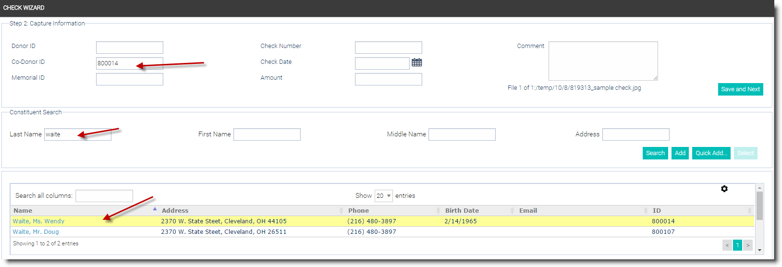The height and width of the screenshot is (267, 782).
Task: Sort results by Name column
Action: 85,210
